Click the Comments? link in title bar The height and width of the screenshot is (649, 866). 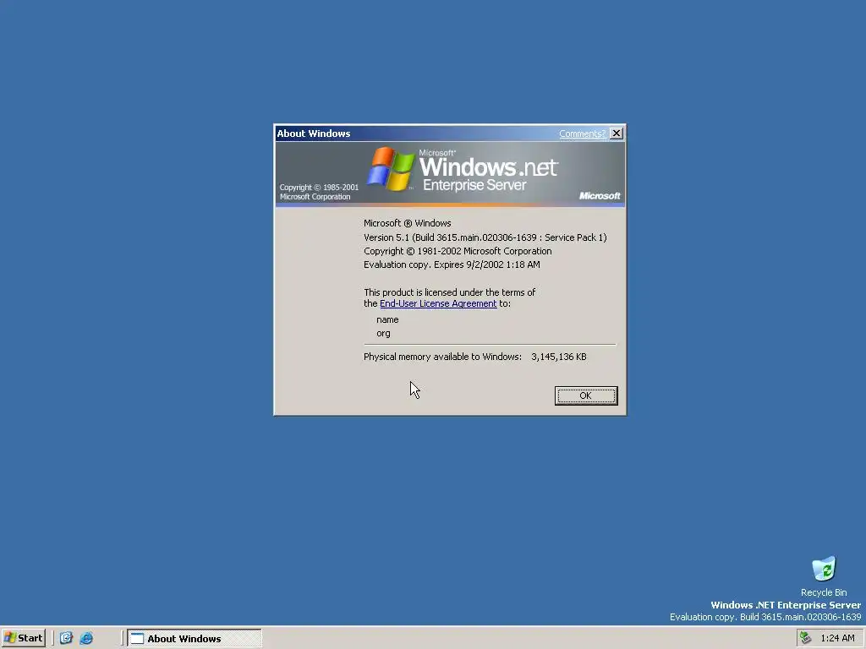[582, 134]
